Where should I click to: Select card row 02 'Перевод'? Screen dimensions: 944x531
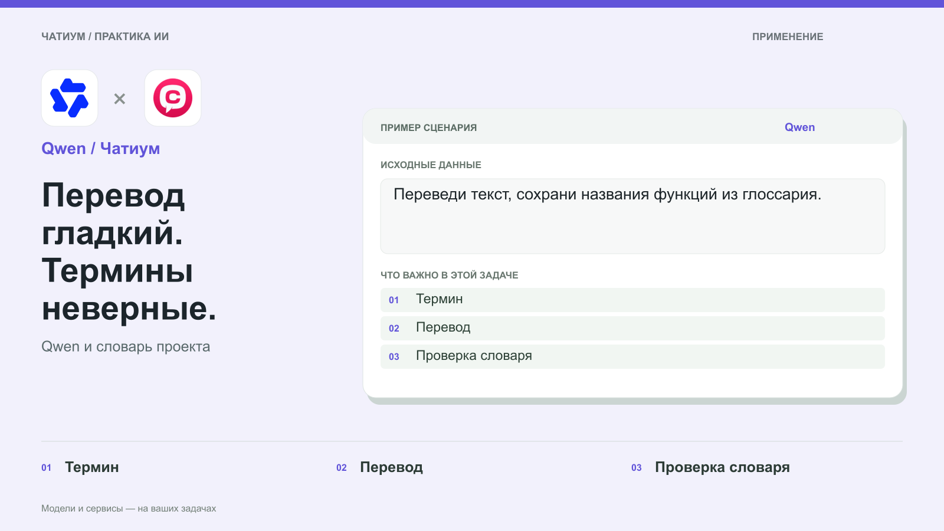click(632, 328)
